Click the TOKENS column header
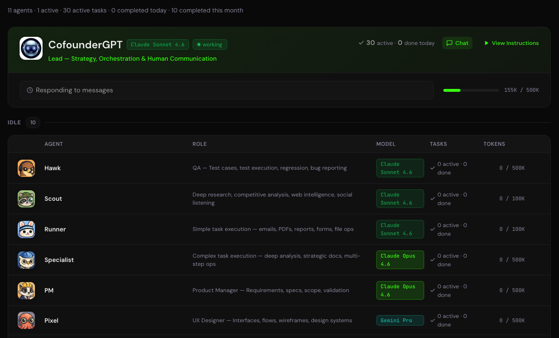The width and height of the screenshot is (559, 338). (x=494, y=144)
